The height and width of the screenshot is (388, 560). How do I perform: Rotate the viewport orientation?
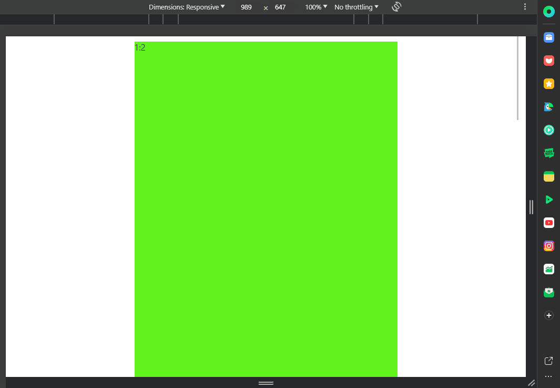pyautogui.click(x=396, y=7)
